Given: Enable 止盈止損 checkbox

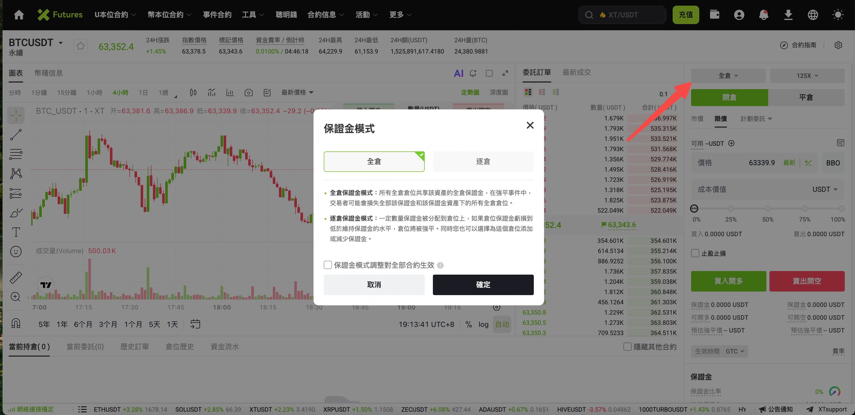Looking at the screenshot, I should 695,253.
